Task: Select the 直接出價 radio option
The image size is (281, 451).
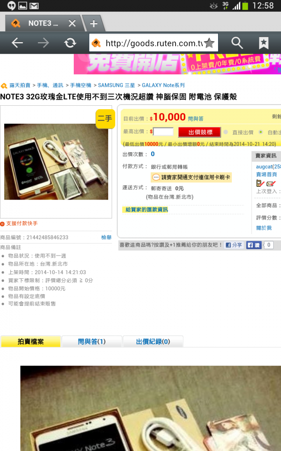Action: tap(226, 132)
